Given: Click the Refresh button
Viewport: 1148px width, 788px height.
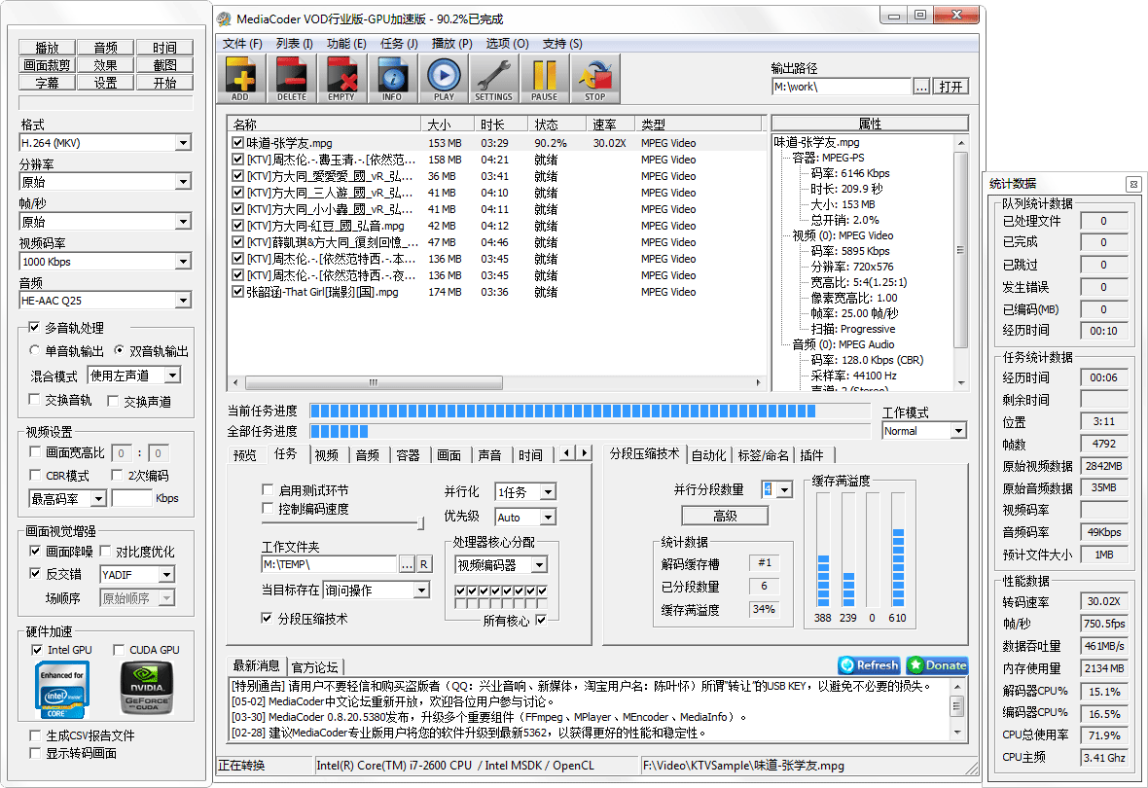Looking at the screenshot, I should pyautogui.click(x=869, y=665).
